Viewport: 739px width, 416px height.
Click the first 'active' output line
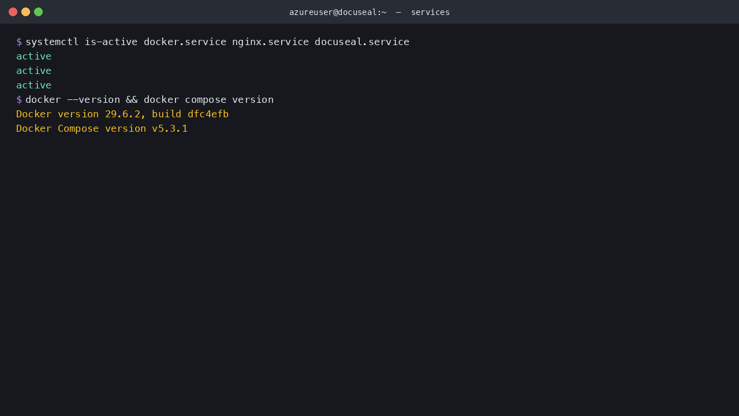coord(33,56)
